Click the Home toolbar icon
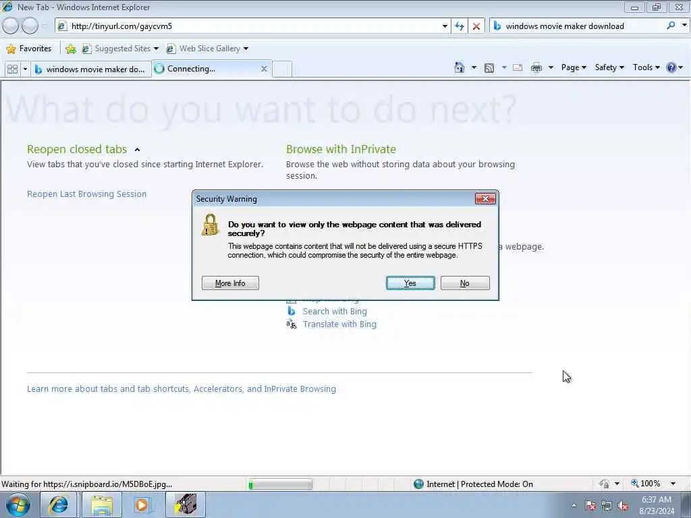This screenshot has width=691, height=518. click(459, 67)
